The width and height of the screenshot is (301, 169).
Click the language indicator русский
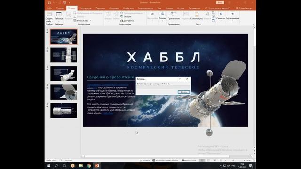[x=68, y=161]
